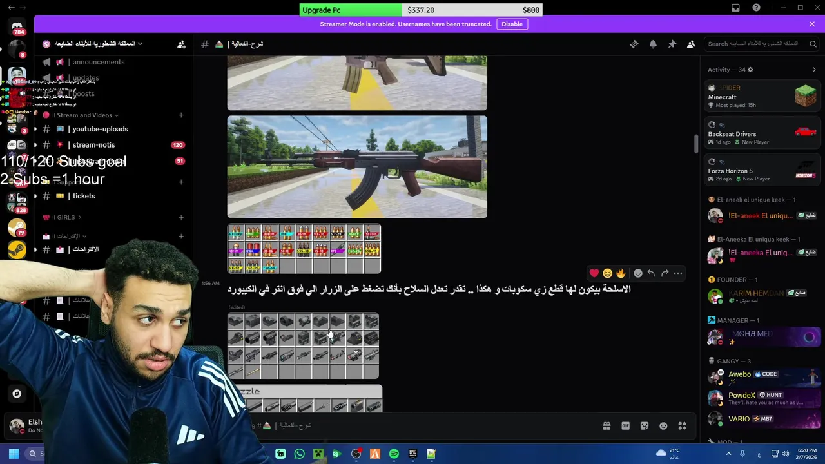Screen dimensions: 825x464
Task: Add channel to Stream and Videos category
Action: click(x=181, y=115)
